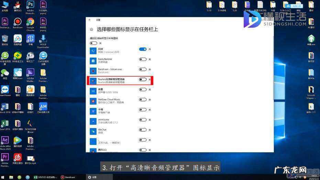Toggle always show all icons in notification area
The image size is (320, 180).
click(93, 43)
